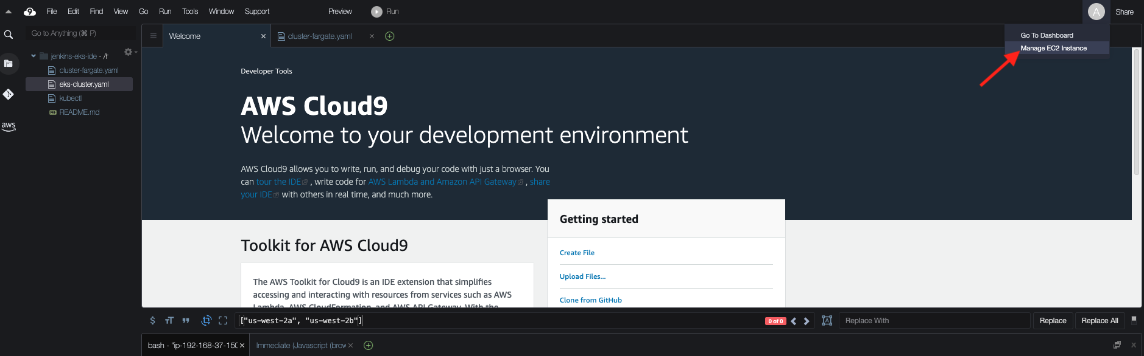Viewport: 1144px width, 356px height.
Task: Go to next search match arrow
Action: pyautogui.click(x=807, y=321)
